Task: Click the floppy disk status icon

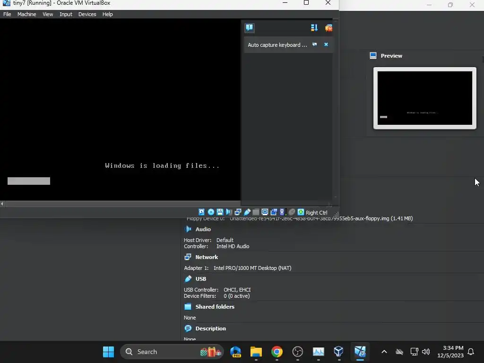Action: [x=220, y=212]
